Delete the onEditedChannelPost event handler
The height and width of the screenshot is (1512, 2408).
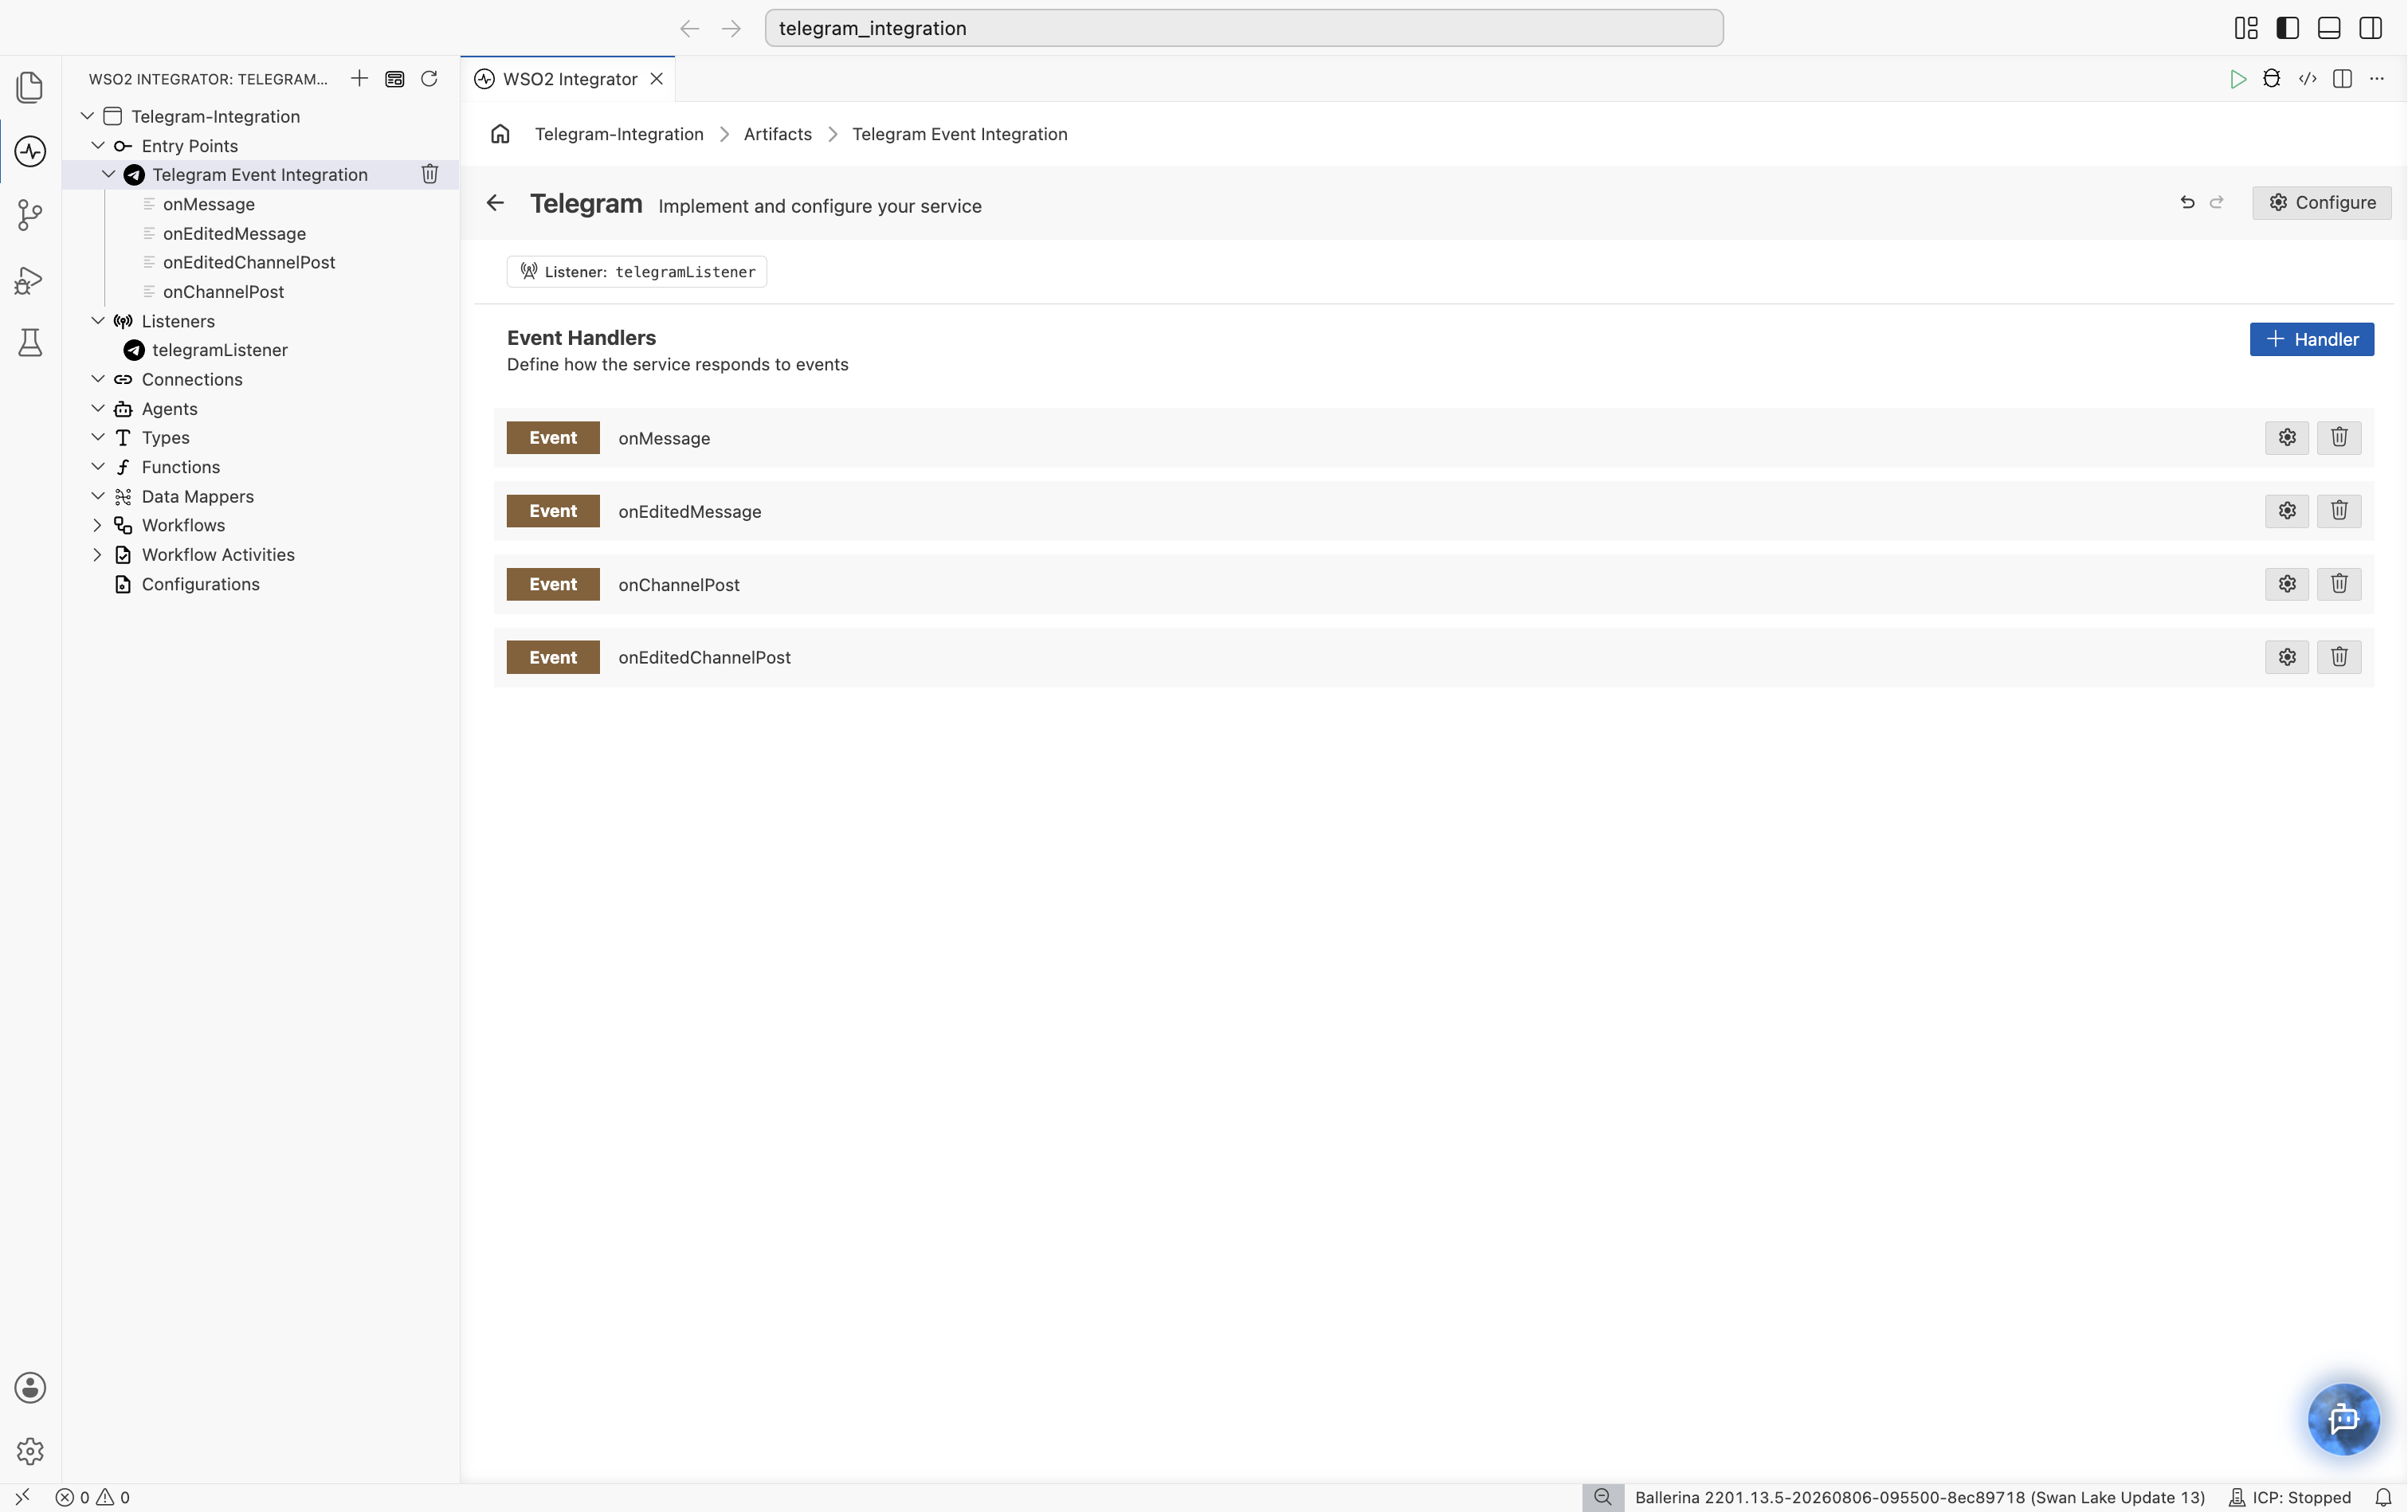[2339, 657]
